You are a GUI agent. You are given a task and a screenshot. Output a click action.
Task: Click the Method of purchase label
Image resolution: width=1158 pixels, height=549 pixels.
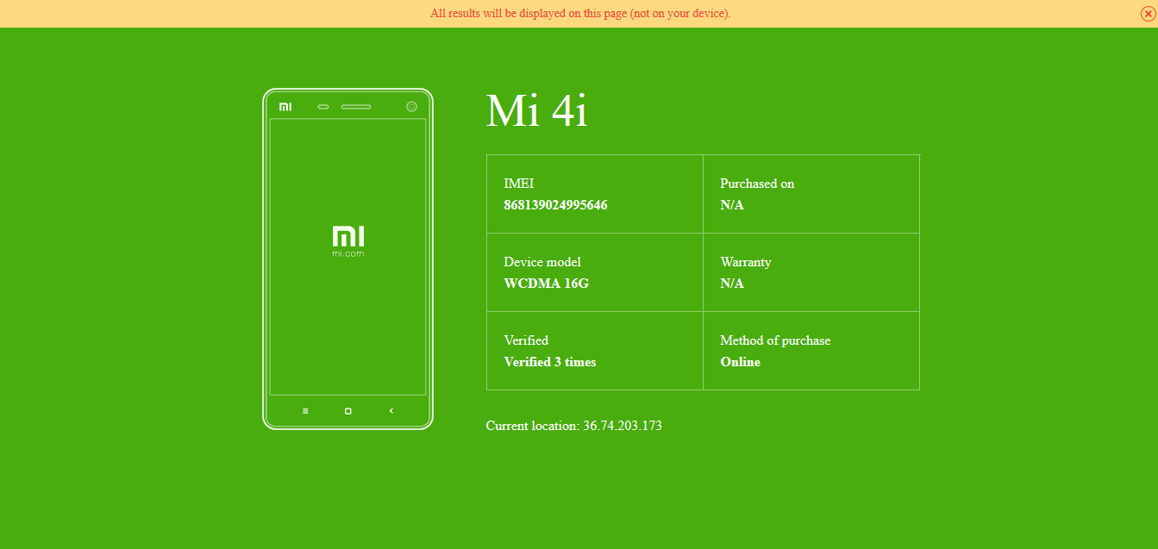775,340
